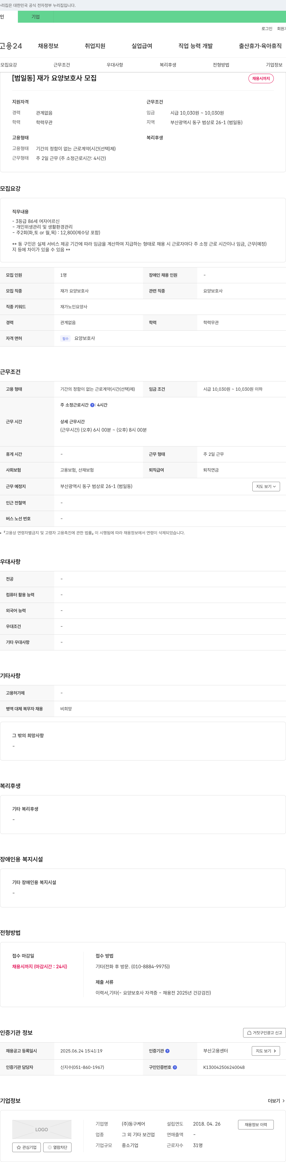The image size is (286, 1162).
Task: Open 지도 보기 for 부산고용센터
Action: pyautogui.click(x=266, y=1051)
